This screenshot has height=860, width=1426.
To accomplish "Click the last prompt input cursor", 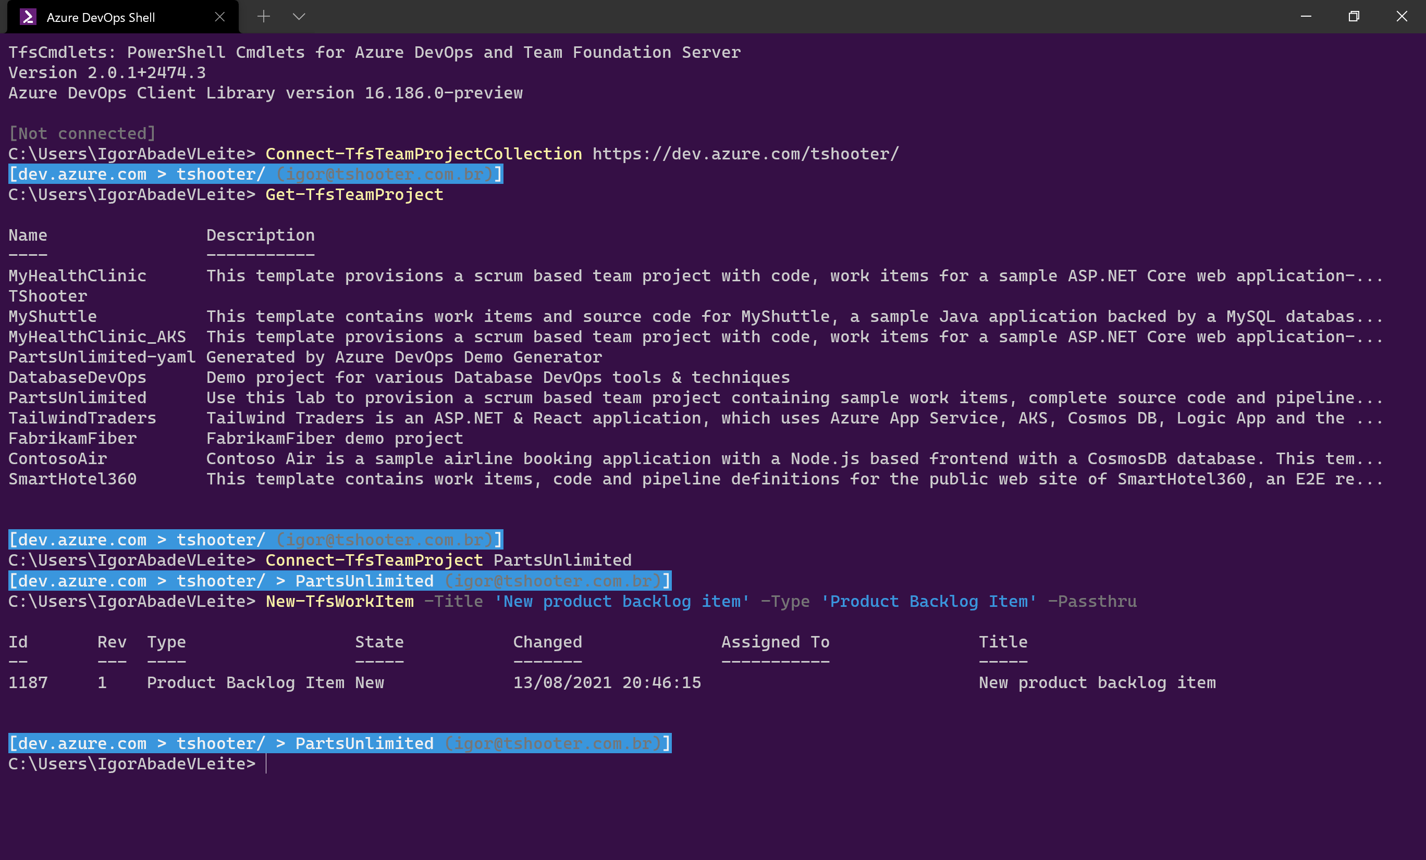I will 266,764.
